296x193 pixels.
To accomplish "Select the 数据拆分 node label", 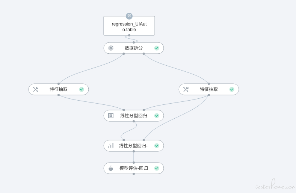I will click(x=134, y=48).
